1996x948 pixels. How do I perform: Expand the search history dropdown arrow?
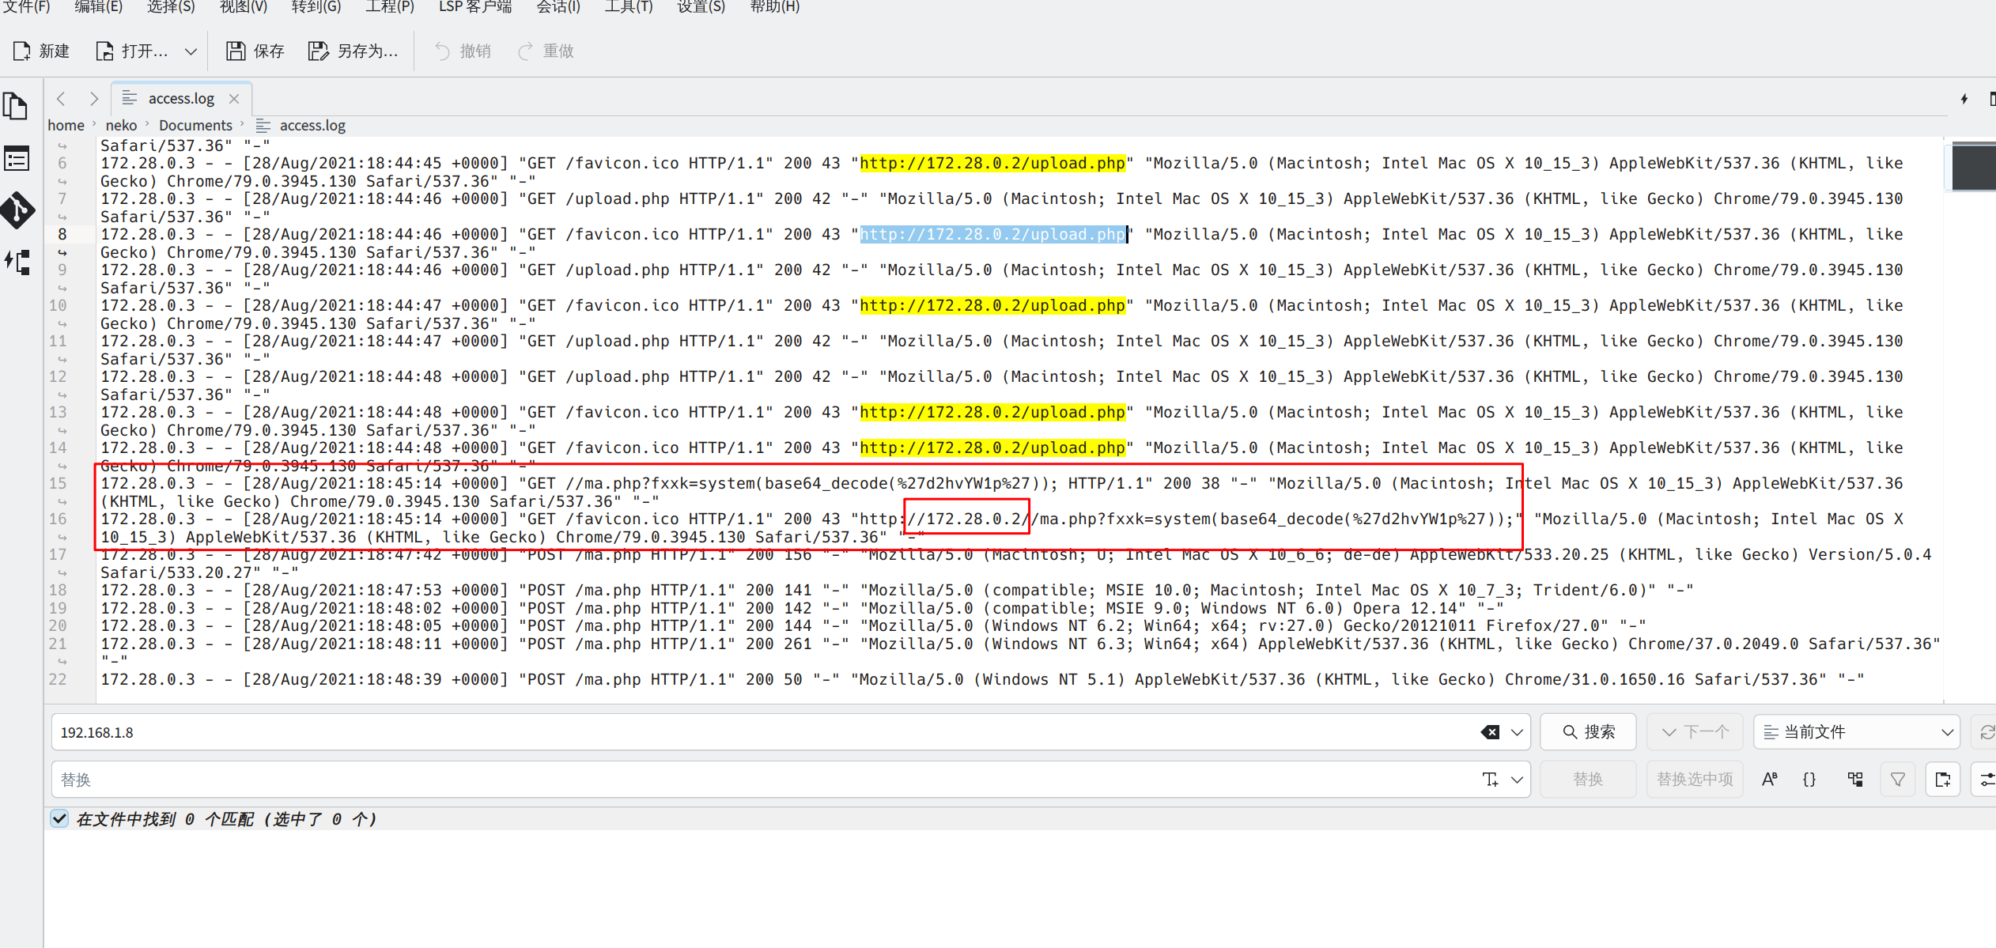coord(1517,732)
